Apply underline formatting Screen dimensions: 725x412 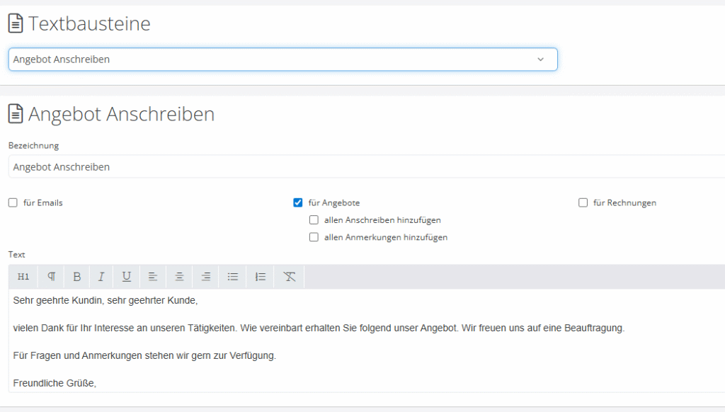pyautogui.click(x=126, y=276)
